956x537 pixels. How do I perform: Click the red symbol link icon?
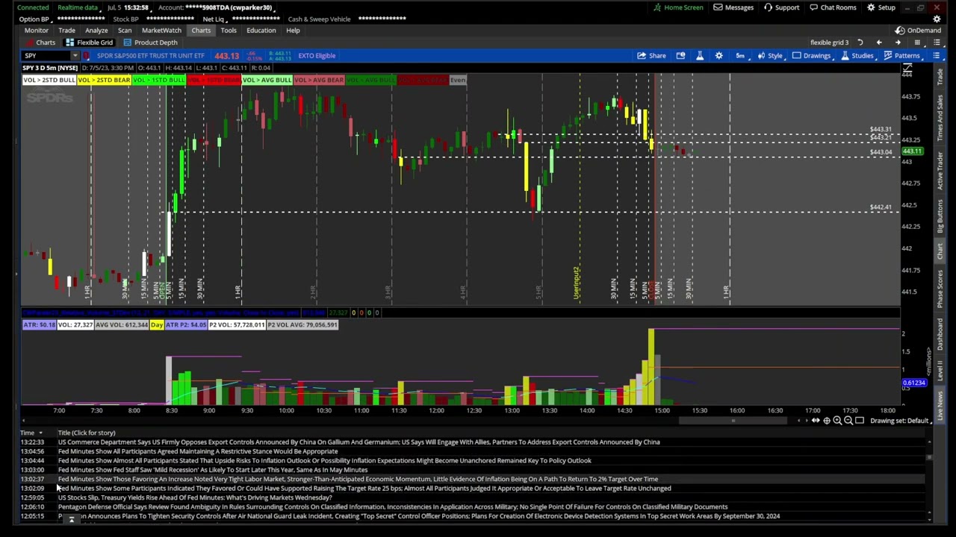(87, 56)
